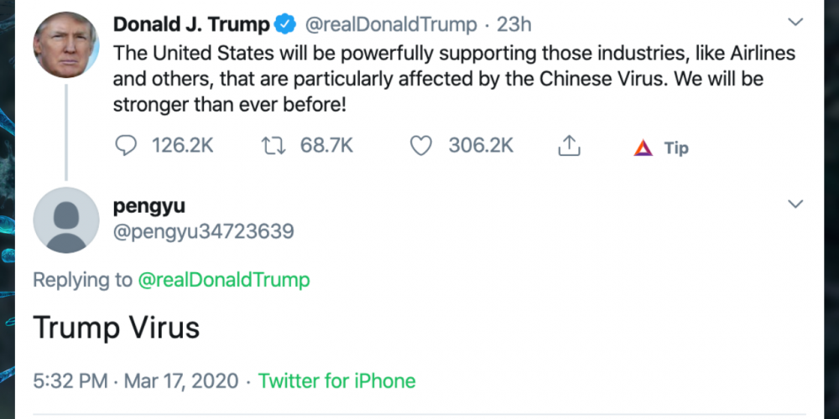The width and height of the screenshot is (839, 419).
Task: Open pengyu's default gray avatar
Action: pos(65,220)
